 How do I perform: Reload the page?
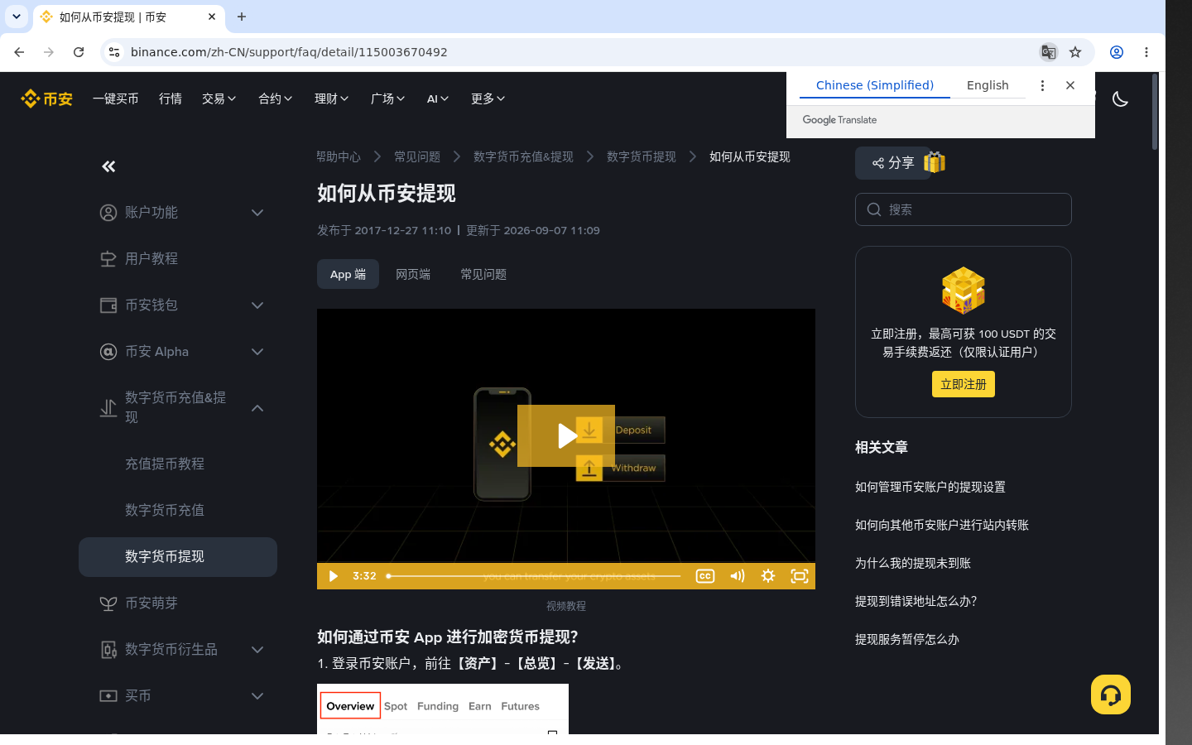pyautogui.click(x=79, y=52)
